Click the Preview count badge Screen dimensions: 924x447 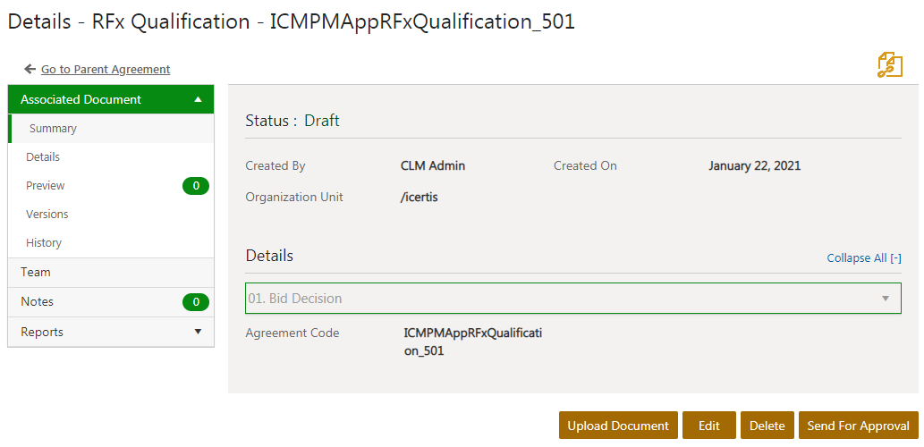195,186
